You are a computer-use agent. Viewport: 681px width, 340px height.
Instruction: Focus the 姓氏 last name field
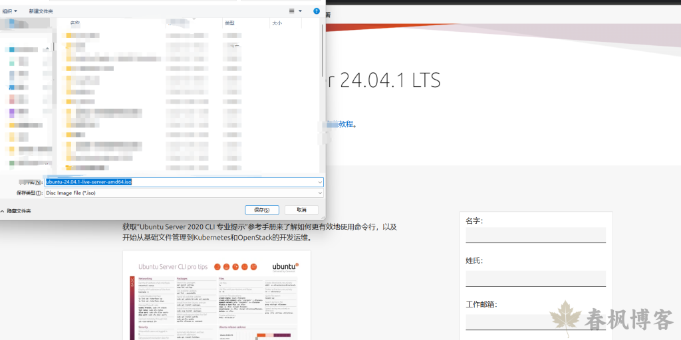tap(535, 278)
